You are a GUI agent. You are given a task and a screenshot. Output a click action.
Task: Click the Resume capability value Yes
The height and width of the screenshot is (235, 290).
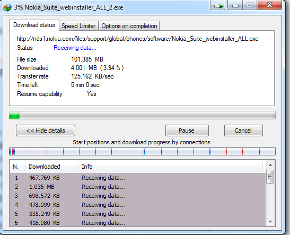(92, 94)
